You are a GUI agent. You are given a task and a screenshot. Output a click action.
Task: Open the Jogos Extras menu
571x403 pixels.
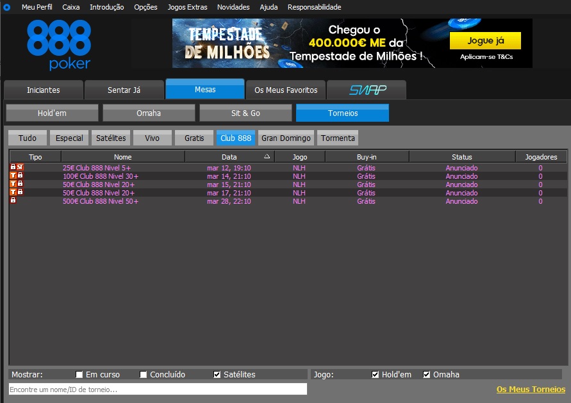click(187, 7)
